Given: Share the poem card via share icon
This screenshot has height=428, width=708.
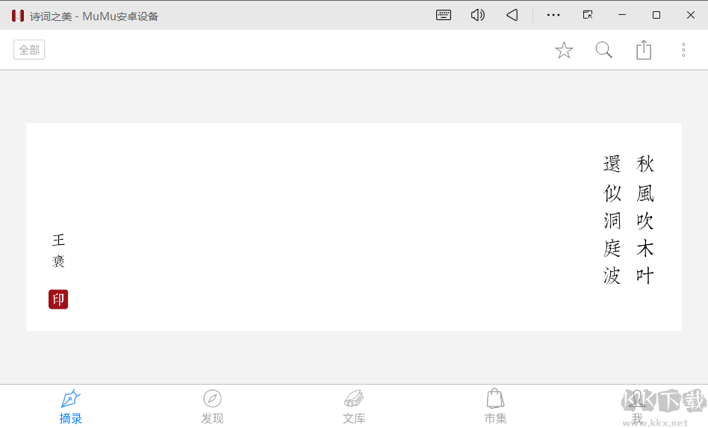Looking at the screenshot, I should coord(644,49).
